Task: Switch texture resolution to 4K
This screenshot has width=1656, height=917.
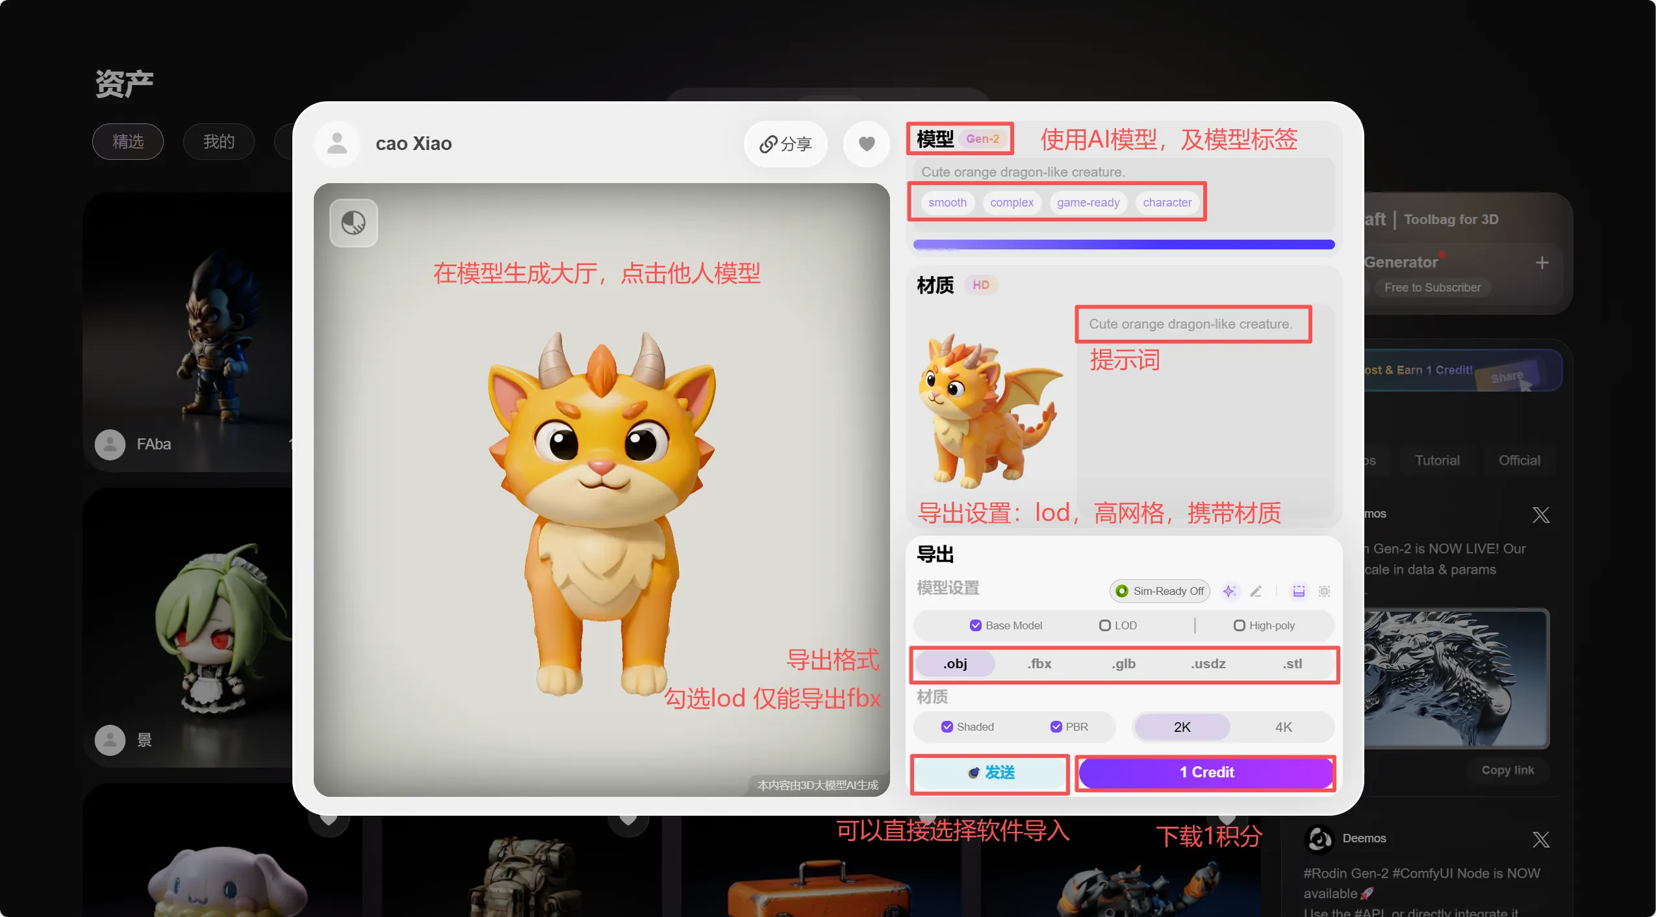Action: click(x=1283, y=727)
